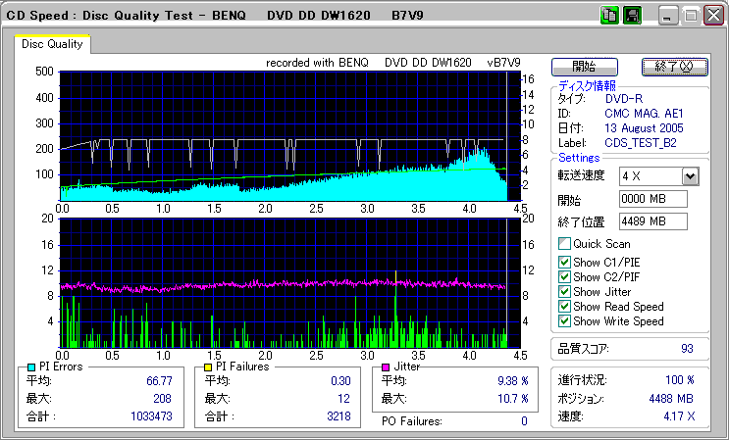The width and height of the screenshot is (729, 440).
Task: Disable Show Read Speed checkbox
Action: click(564, 306)
